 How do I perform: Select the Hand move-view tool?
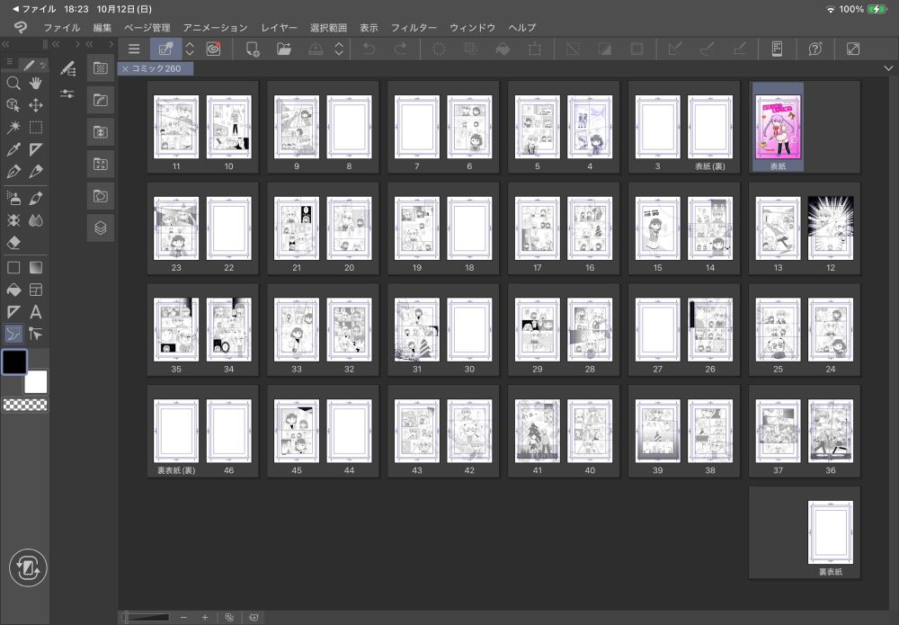click(36, 84)
